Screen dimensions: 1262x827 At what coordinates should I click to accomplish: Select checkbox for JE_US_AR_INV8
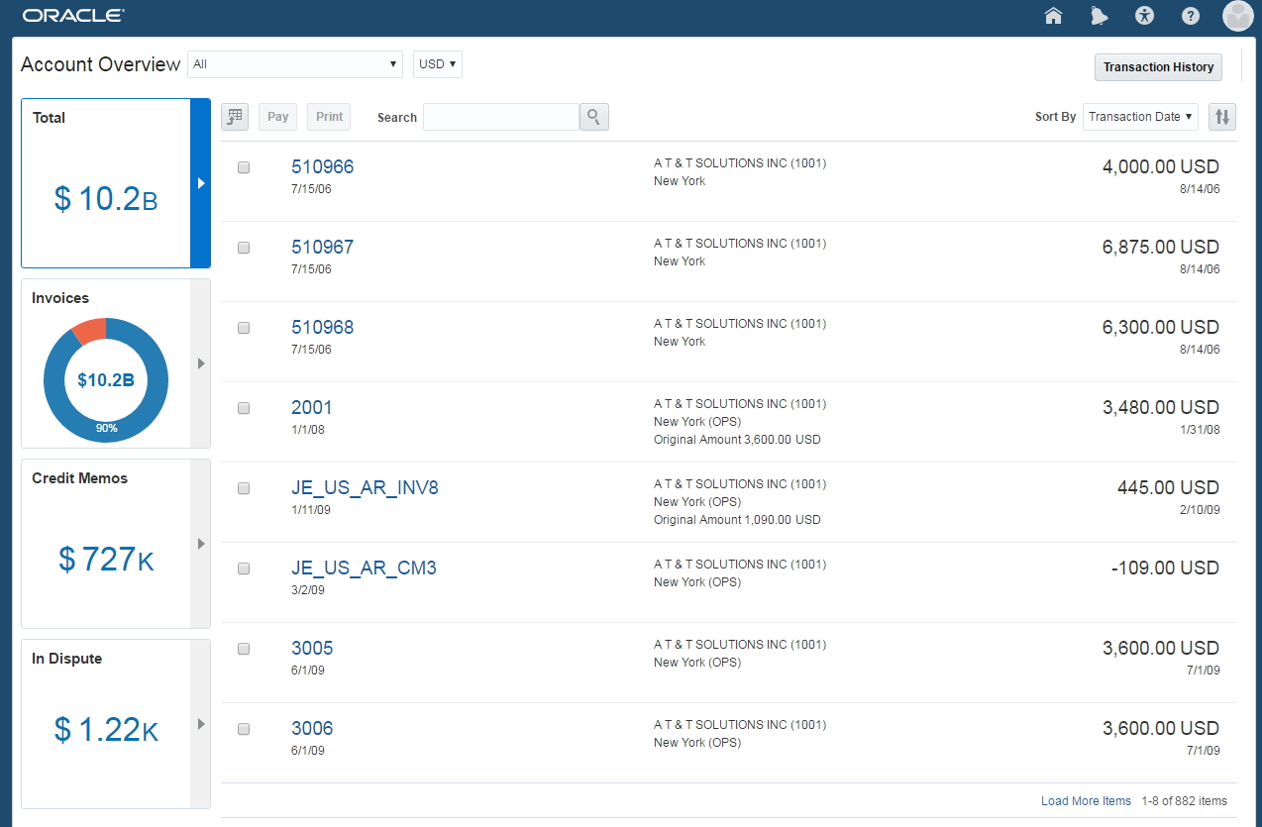point(244,488)
